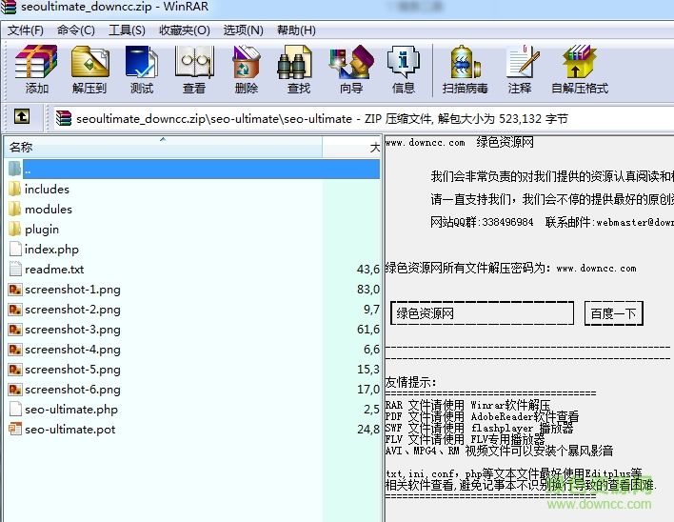Click the readme.txt file name
674x522 pixels.
click(54, 270)
